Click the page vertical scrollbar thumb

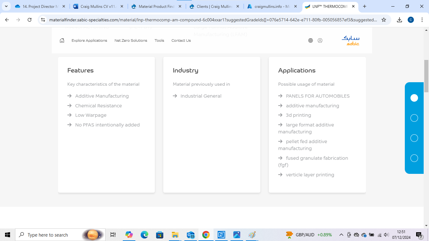coord(426,76)
